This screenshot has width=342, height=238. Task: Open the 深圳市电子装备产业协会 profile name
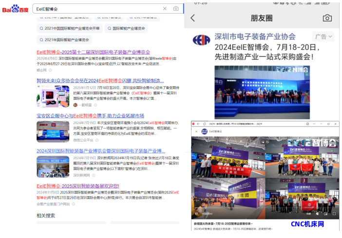[x=255, y=37]
